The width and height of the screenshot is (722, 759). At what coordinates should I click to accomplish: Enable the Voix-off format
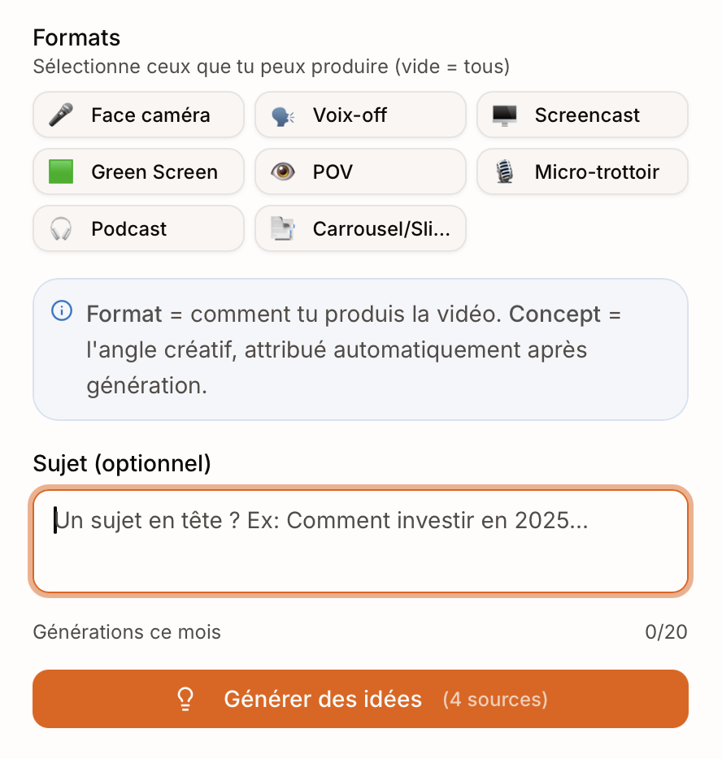pyautogui.click(x=360, y=115)
